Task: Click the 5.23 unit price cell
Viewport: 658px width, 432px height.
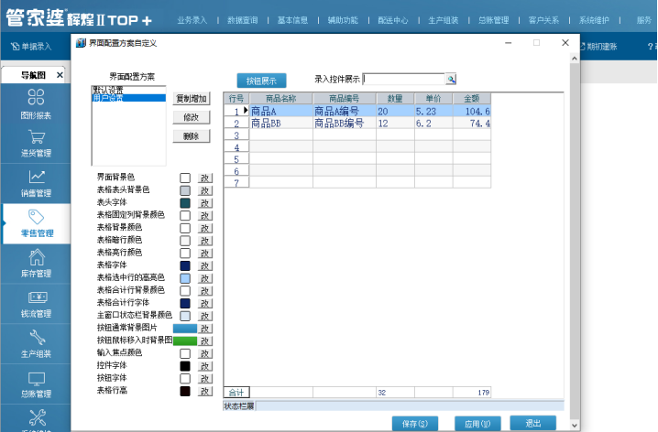Action: [433, 111]
